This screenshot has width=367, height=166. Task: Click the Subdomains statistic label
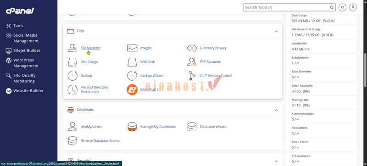(300, 57)
